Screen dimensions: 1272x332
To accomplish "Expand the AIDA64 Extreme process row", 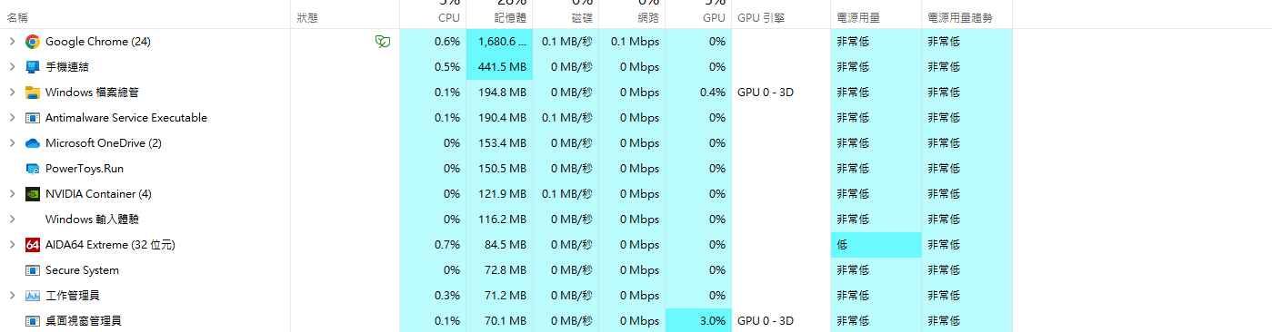I will pyautogui.click(x=12, y=245).
